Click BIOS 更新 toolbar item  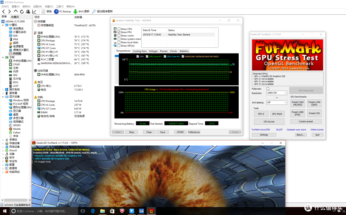[81, 12]
